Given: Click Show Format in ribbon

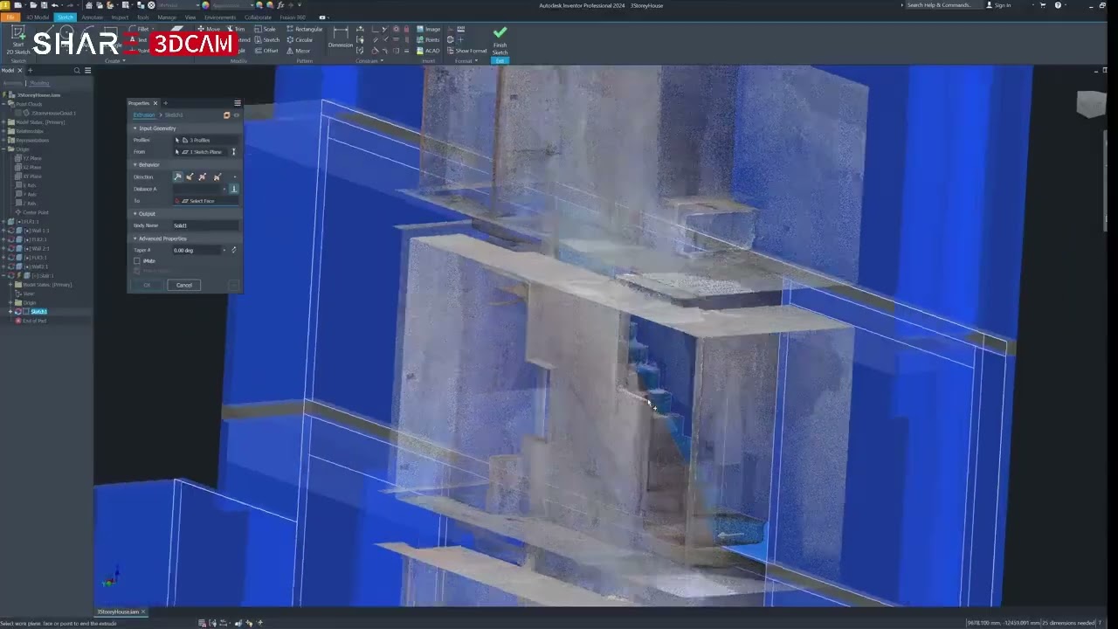Looking at the screenshot, I should (466, 51).
